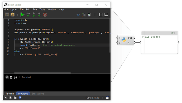The height and width of the screenshot is (103, 182).
Task: Open the Tools menu
Action: 42,9
